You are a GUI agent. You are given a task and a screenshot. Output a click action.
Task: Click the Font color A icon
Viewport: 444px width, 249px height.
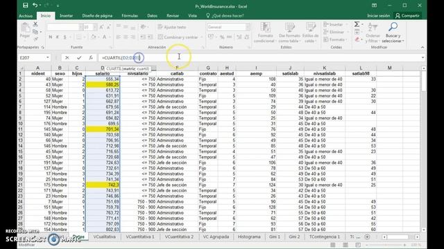tap(105, 37)
